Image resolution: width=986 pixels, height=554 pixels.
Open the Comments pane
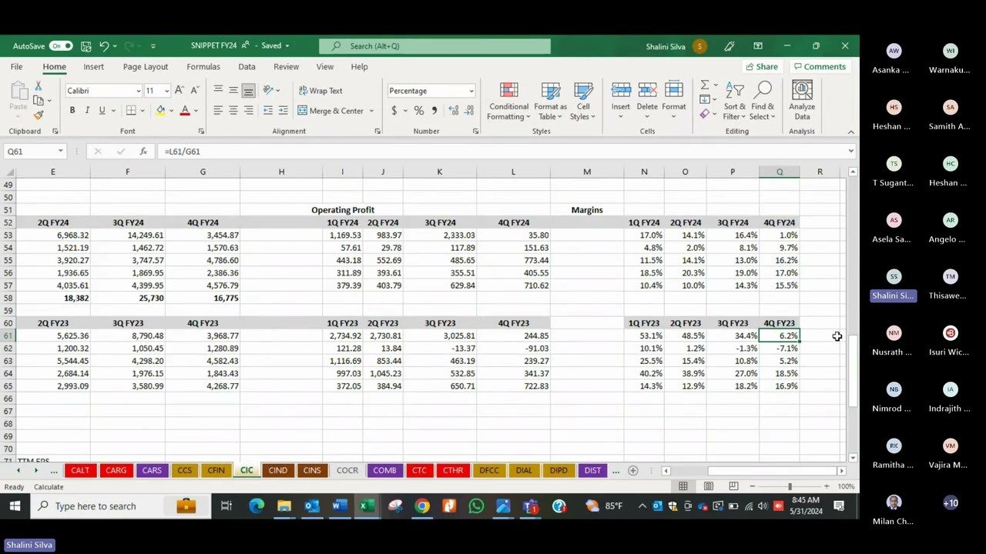(x=820, y=67)
